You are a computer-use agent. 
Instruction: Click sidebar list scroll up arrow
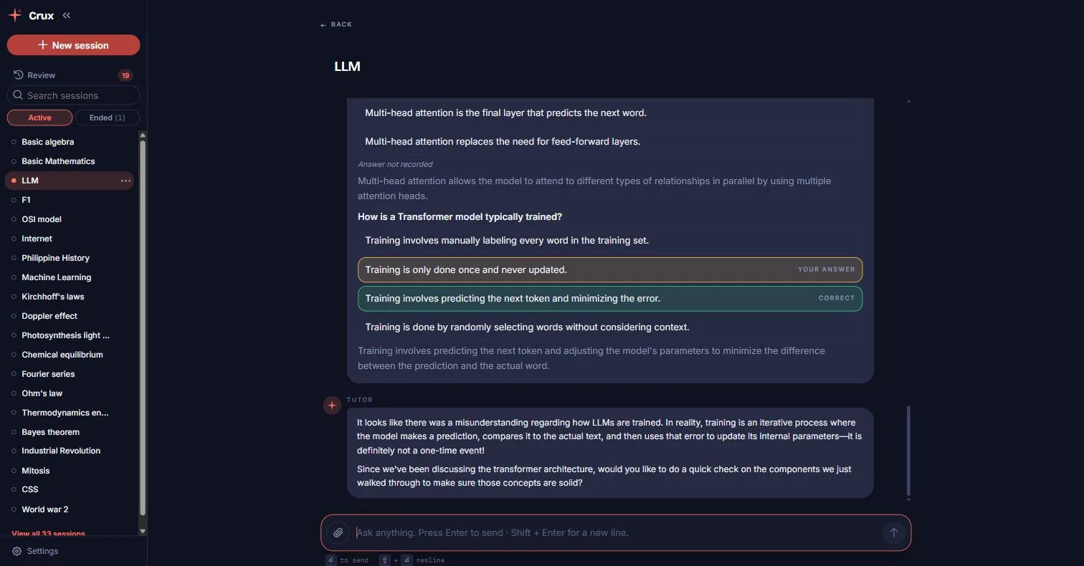coord(143,135)
